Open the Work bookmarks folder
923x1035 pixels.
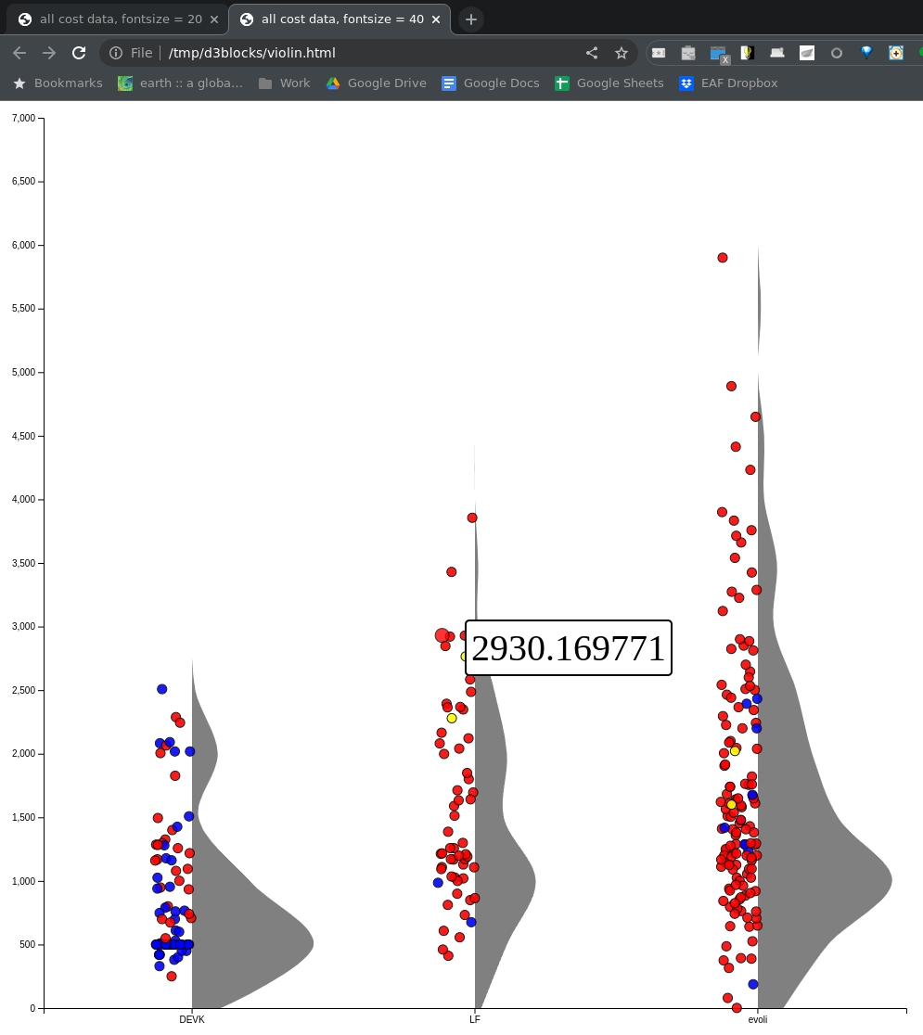pyautogui.click(x=285, y=83)
